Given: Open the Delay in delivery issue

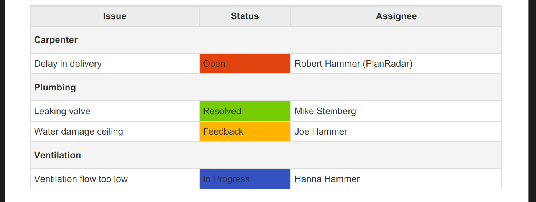Looking at the screenshot, I should [x=68, y=64].
